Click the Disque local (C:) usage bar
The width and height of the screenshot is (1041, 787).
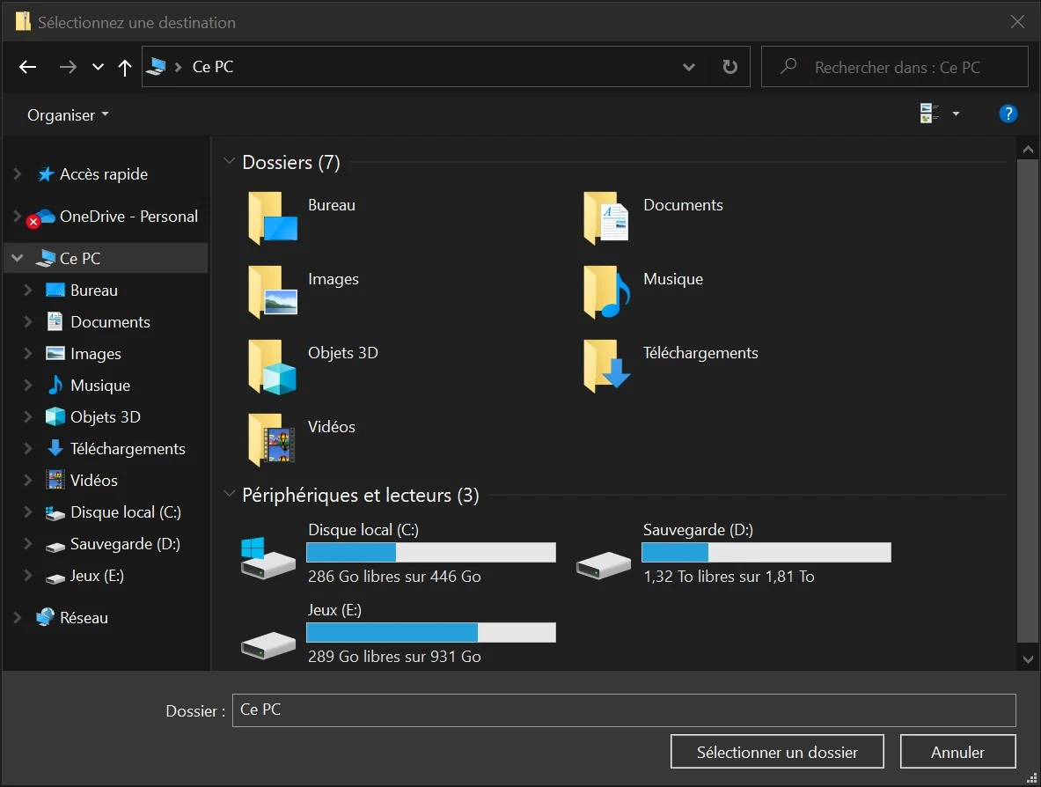(x=431, y=553)
